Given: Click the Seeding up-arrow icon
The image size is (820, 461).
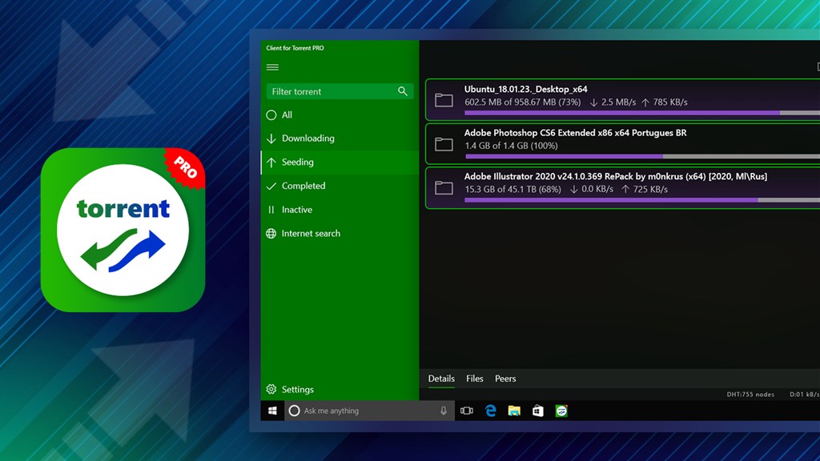Looking at the screenshot, I should coord(271,162).
